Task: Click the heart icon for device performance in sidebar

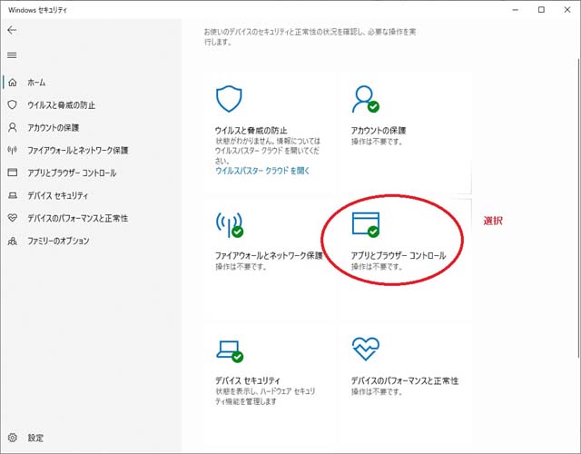Action: 13,218
